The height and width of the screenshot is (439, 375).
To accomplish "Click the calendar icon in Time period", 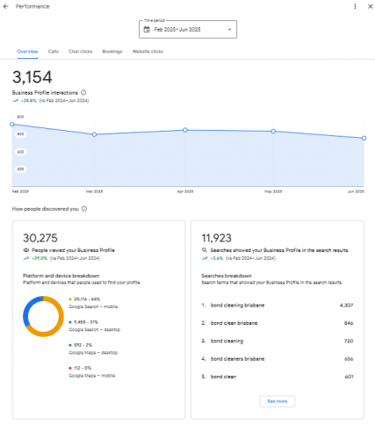I will click(147, 29).
